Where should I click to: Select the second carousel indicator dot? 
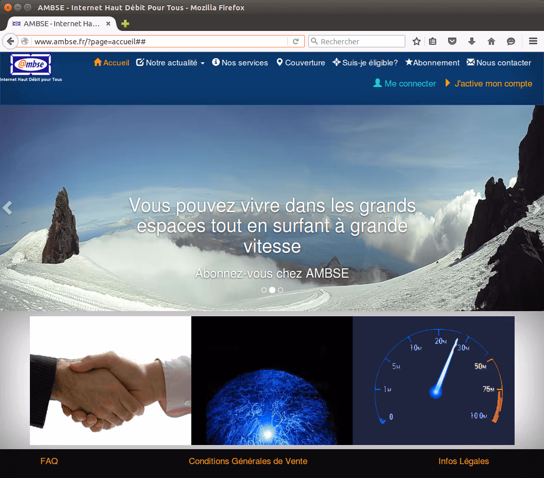point(272,290)
